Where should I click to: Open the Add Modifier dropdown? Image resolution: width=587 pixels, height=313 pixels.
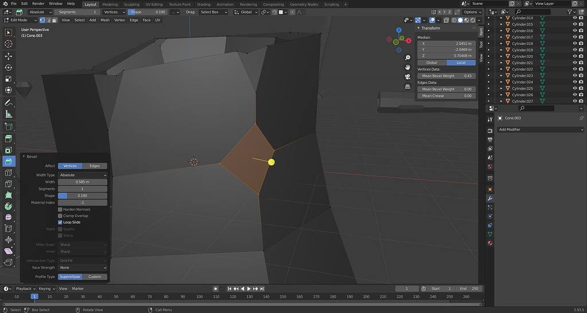coord(541,130)
